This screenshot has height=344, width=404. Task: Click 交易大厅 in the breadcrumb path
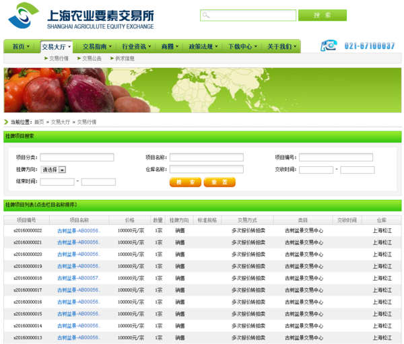[x=61, y=122]
